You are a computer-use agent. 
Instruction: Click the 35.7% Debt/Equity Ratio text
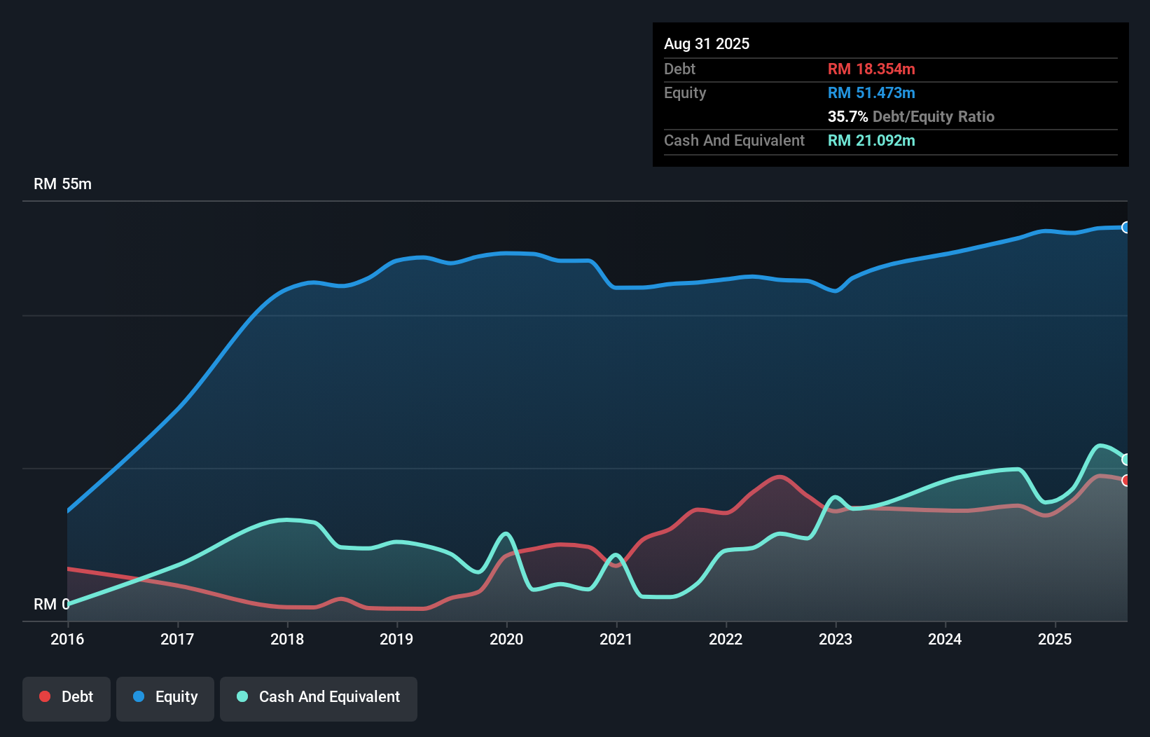pyautogui.click(x=911, y=116)
